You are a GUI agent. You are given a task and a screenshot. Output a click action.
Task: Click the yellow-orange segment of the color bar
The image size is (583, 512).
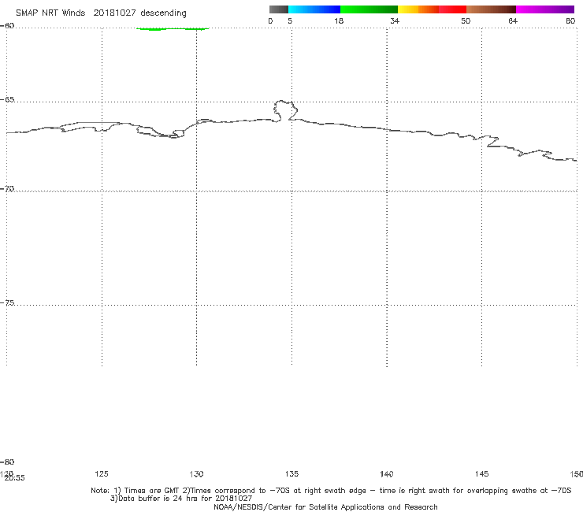pyautogui.click(x=418, y=9)
